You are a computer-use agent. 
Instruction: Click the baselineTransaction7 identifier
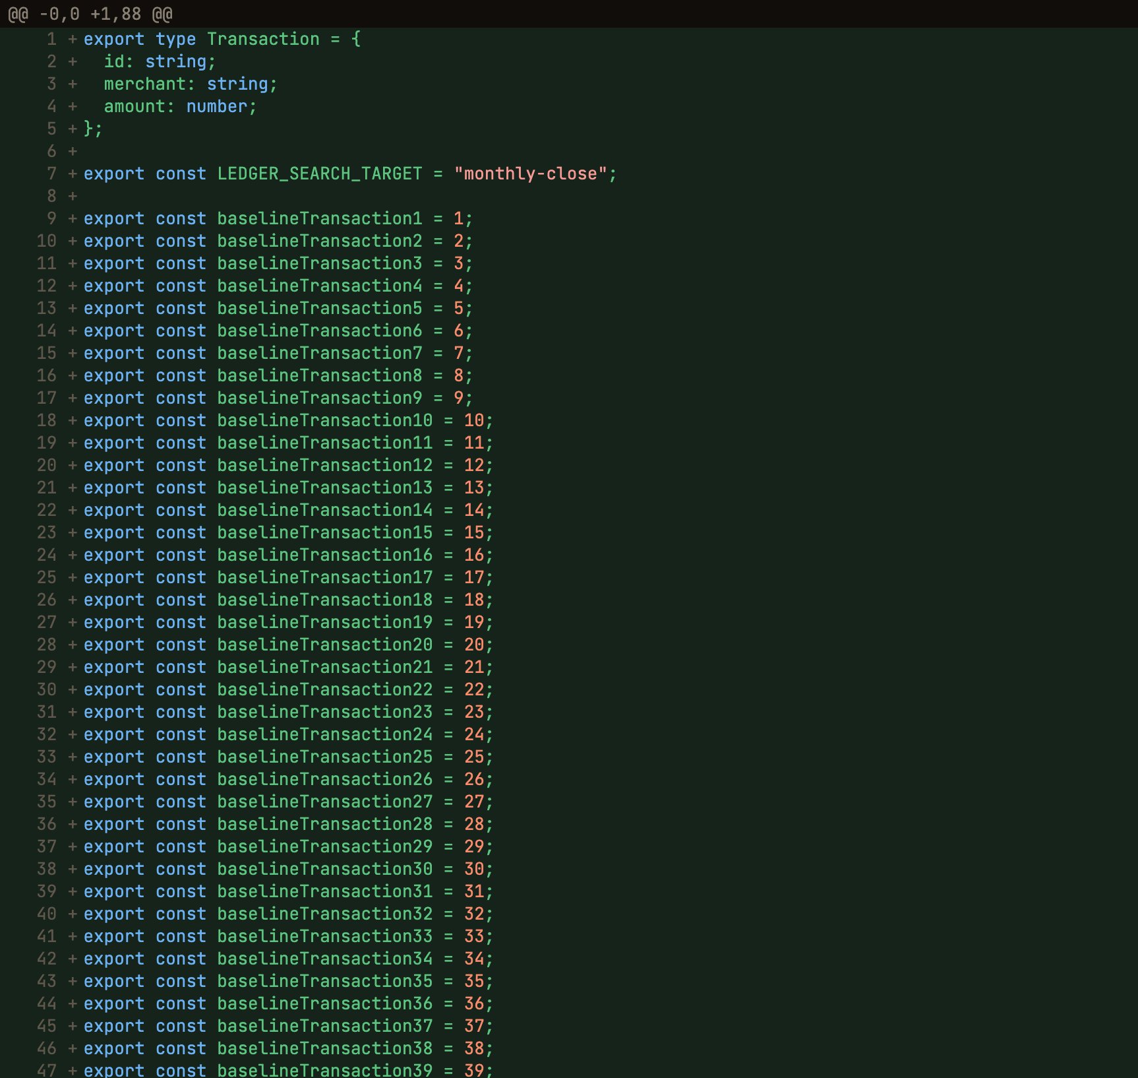[320, 353]
